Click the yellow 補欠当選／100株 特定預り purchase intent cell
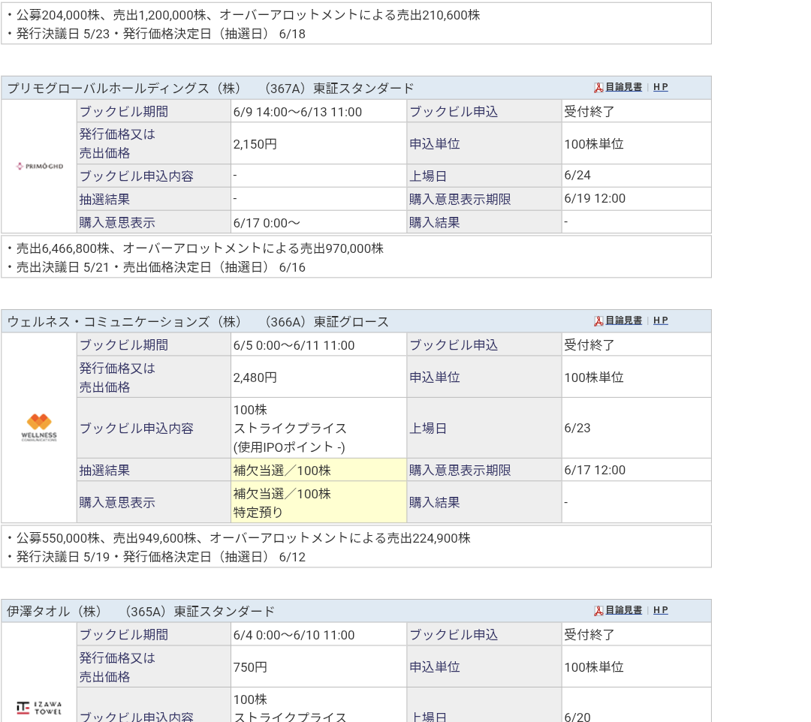 point(318,503)
